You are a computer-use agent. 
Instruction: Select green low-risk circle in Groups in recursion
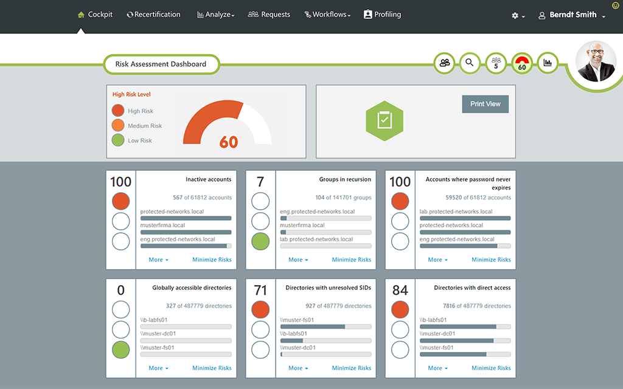click(260, 241)
